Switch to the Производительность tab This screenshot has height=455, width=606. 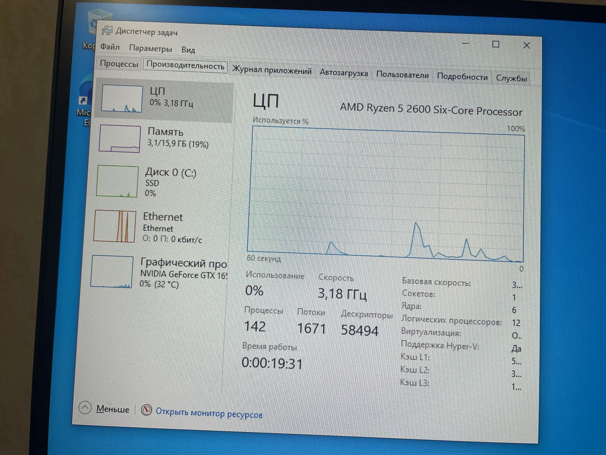pyautogui.click(x=185, y=65)
